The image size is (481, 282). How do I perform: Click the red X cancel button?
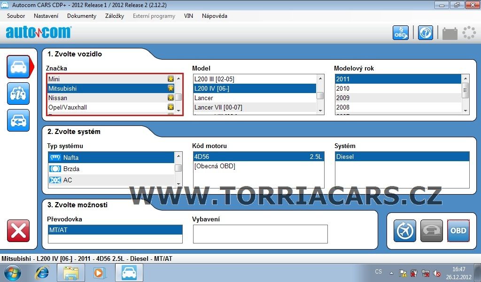[18, 231]
